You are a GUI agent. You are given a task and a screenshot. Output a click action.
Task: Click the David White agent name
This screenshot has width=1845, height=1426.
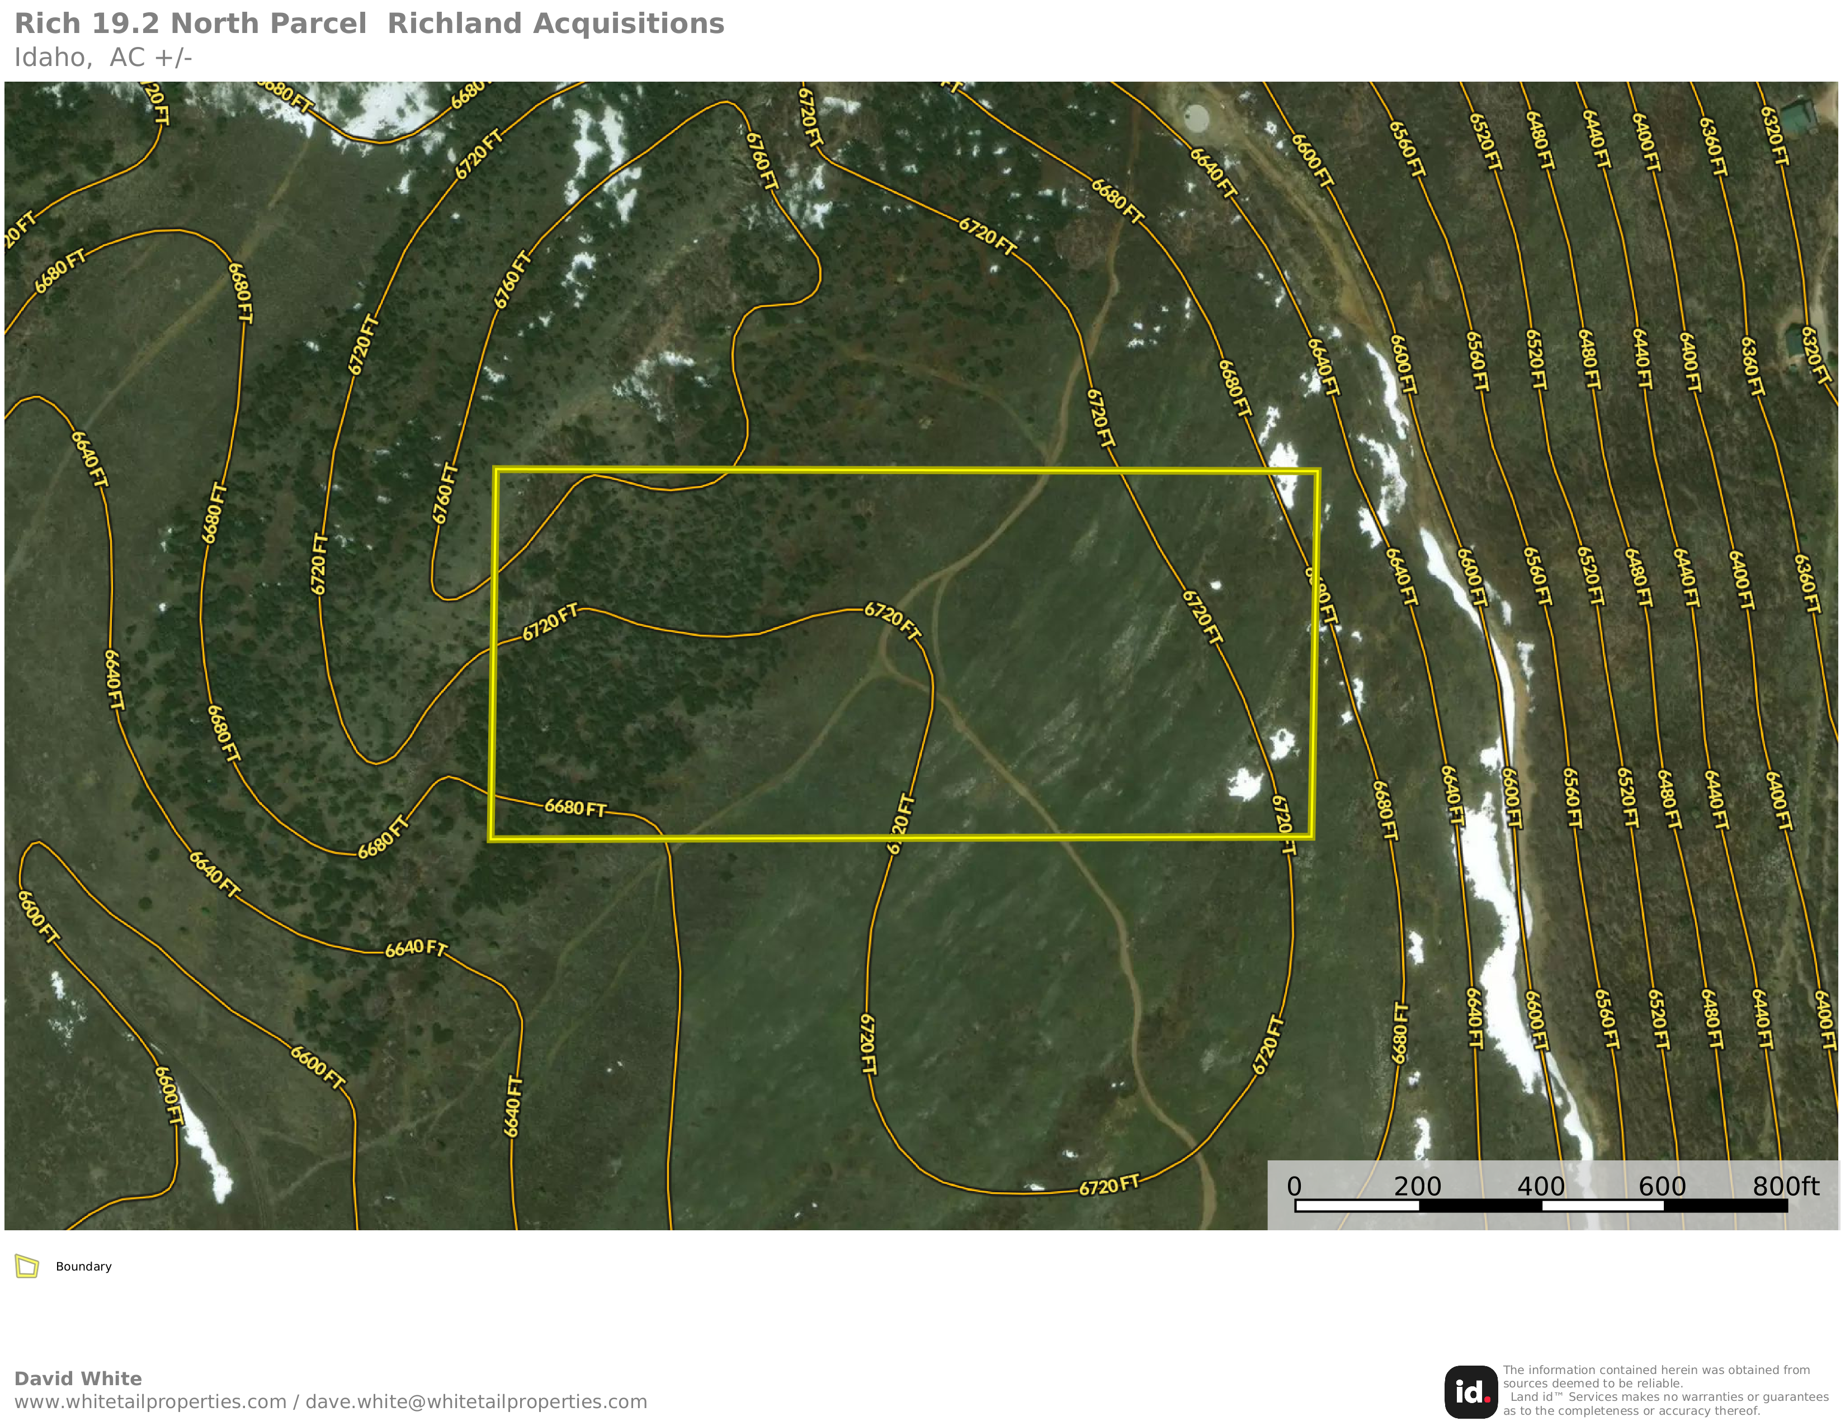click(x=78, y=1378)
